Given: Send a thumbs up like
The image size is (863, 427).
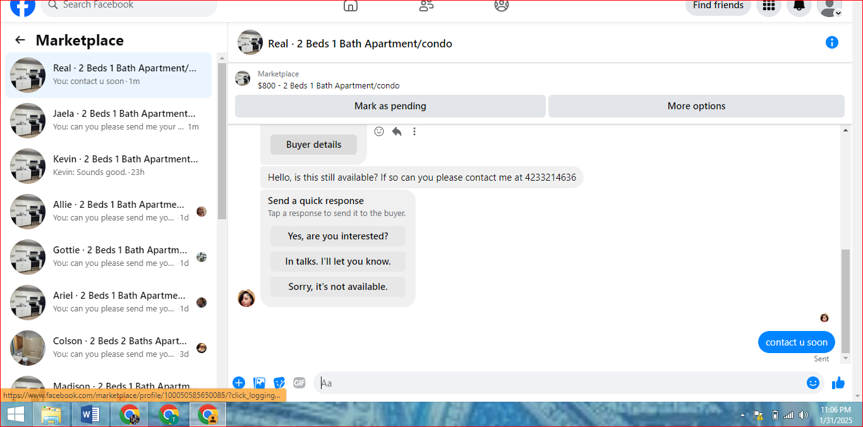Looking at the screenshot, I should [838, 383].
